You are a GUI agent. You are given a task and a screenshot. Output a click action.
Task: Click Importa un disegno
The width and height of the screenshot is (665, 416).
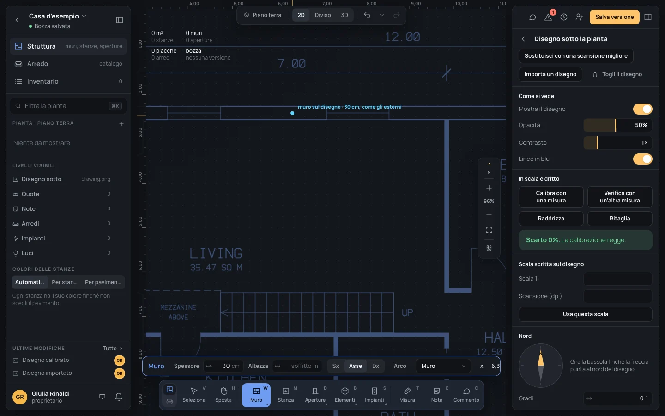pos(550,74)
